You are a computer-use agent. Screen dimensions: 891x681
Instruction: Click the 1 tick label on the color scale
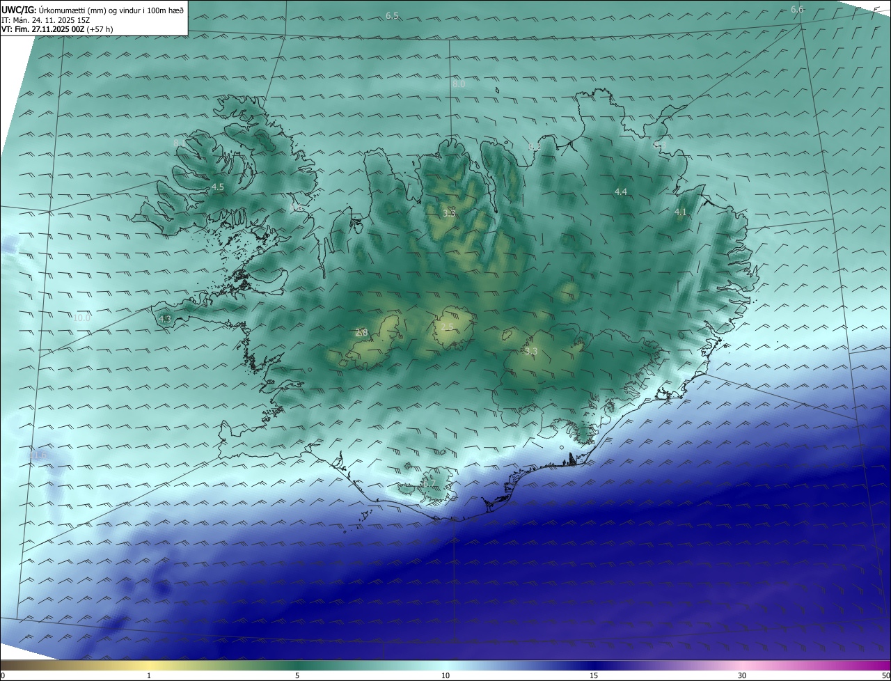(149, 675)
